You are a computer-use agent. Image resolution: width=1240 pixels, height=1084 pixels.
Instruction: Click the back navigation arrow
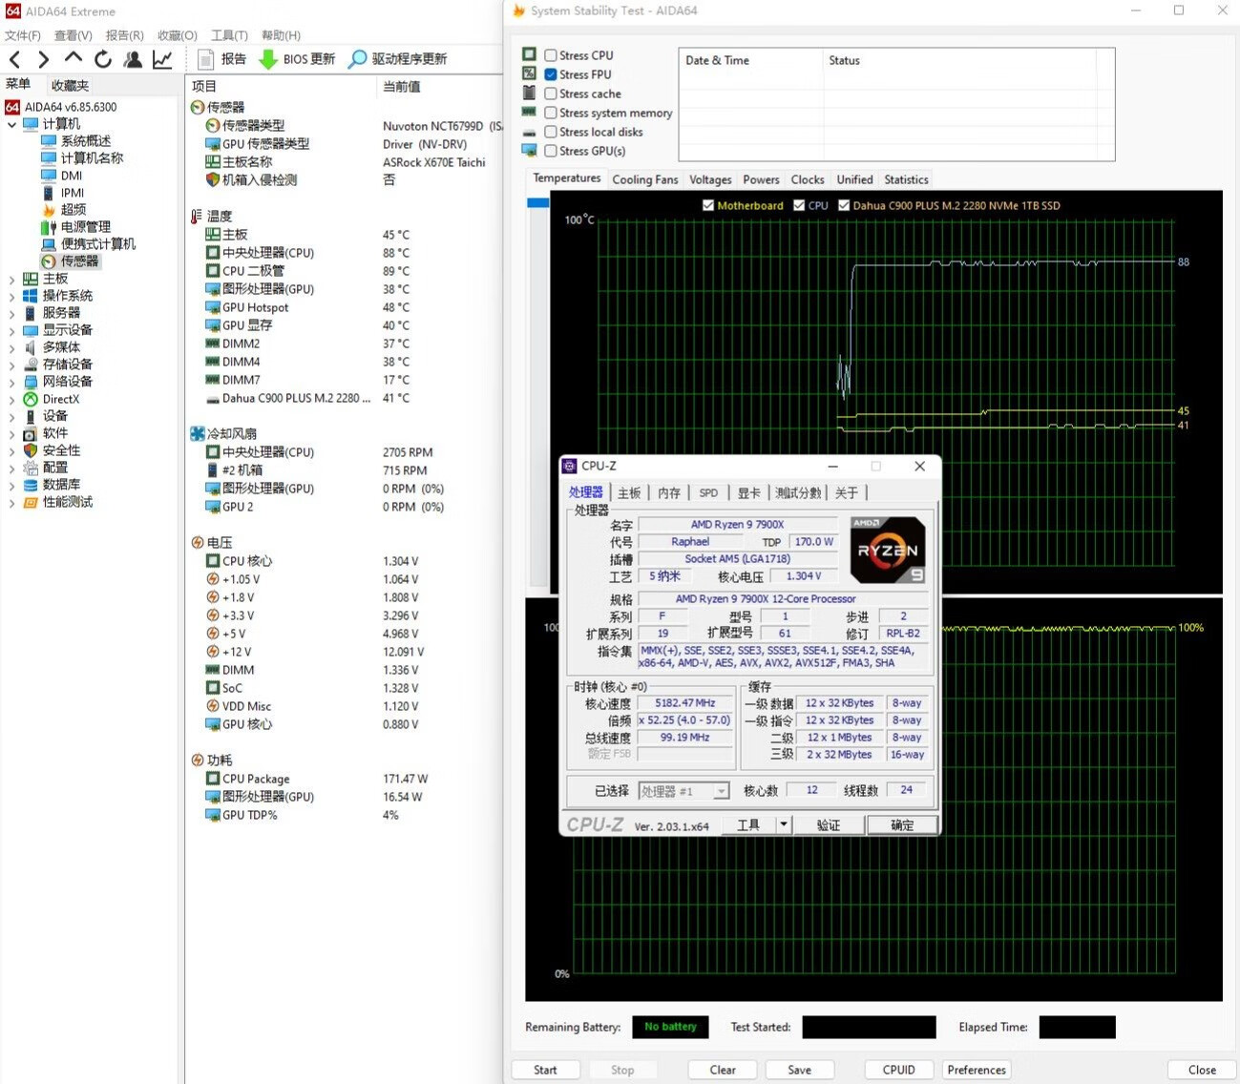[x=15, y=59]
